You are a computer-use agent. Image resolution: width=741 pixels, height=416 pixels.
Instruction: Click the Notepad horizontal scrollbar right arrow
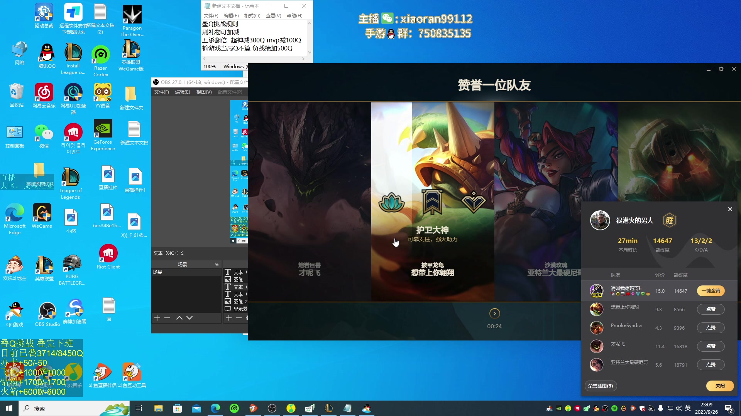pos(303,59)
